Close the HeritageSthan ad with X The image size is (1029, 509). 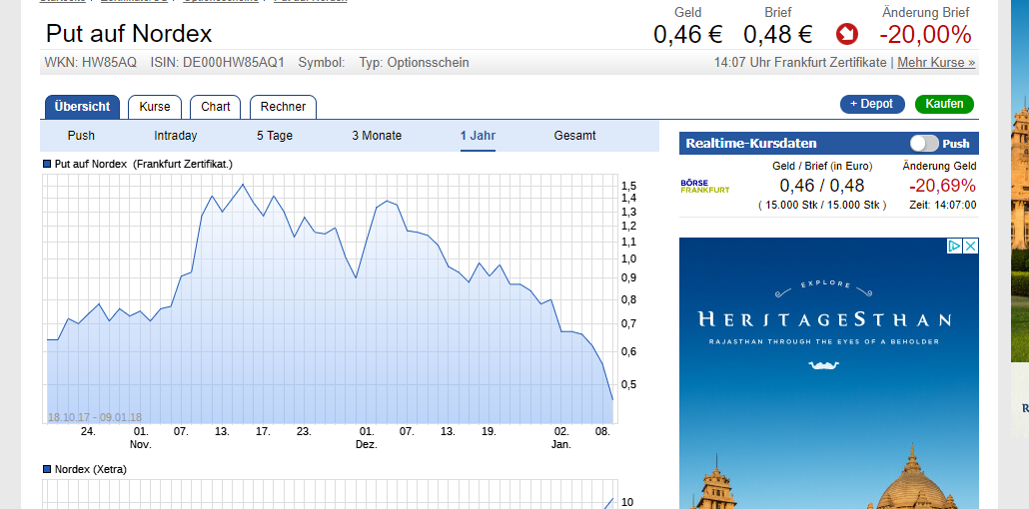[x=971, y=246]
